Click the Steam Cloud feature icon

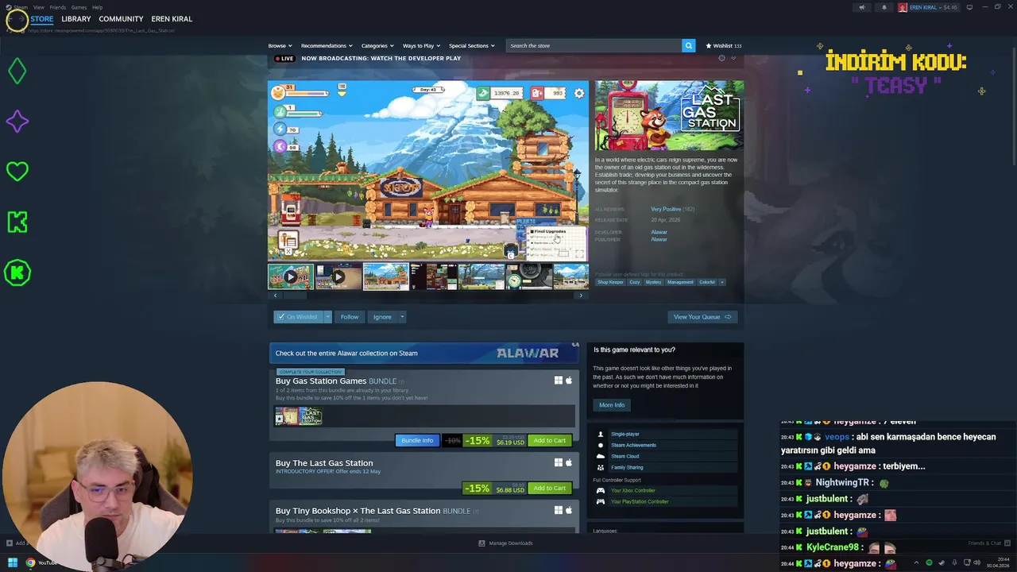(601, 456)
